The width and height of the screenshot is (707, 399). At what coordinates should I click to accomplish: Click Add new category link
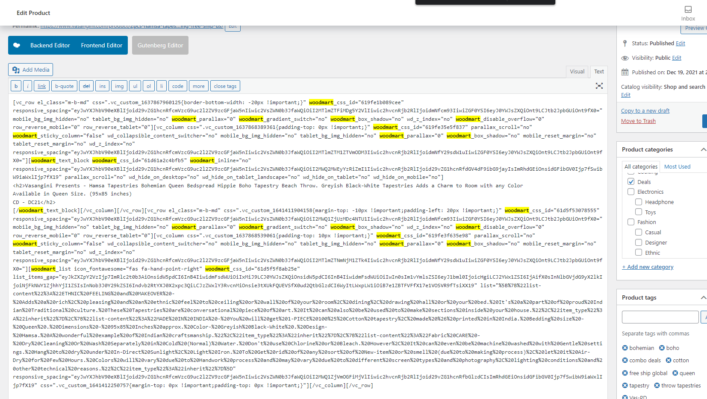tap(648, 267)
